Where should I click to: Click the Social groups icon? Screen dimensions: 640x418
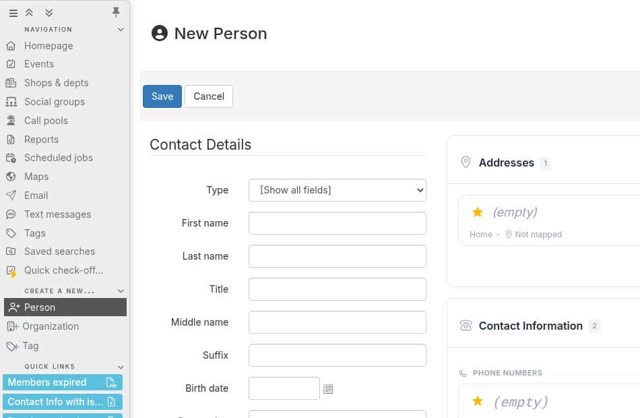(x=11, y=102)
